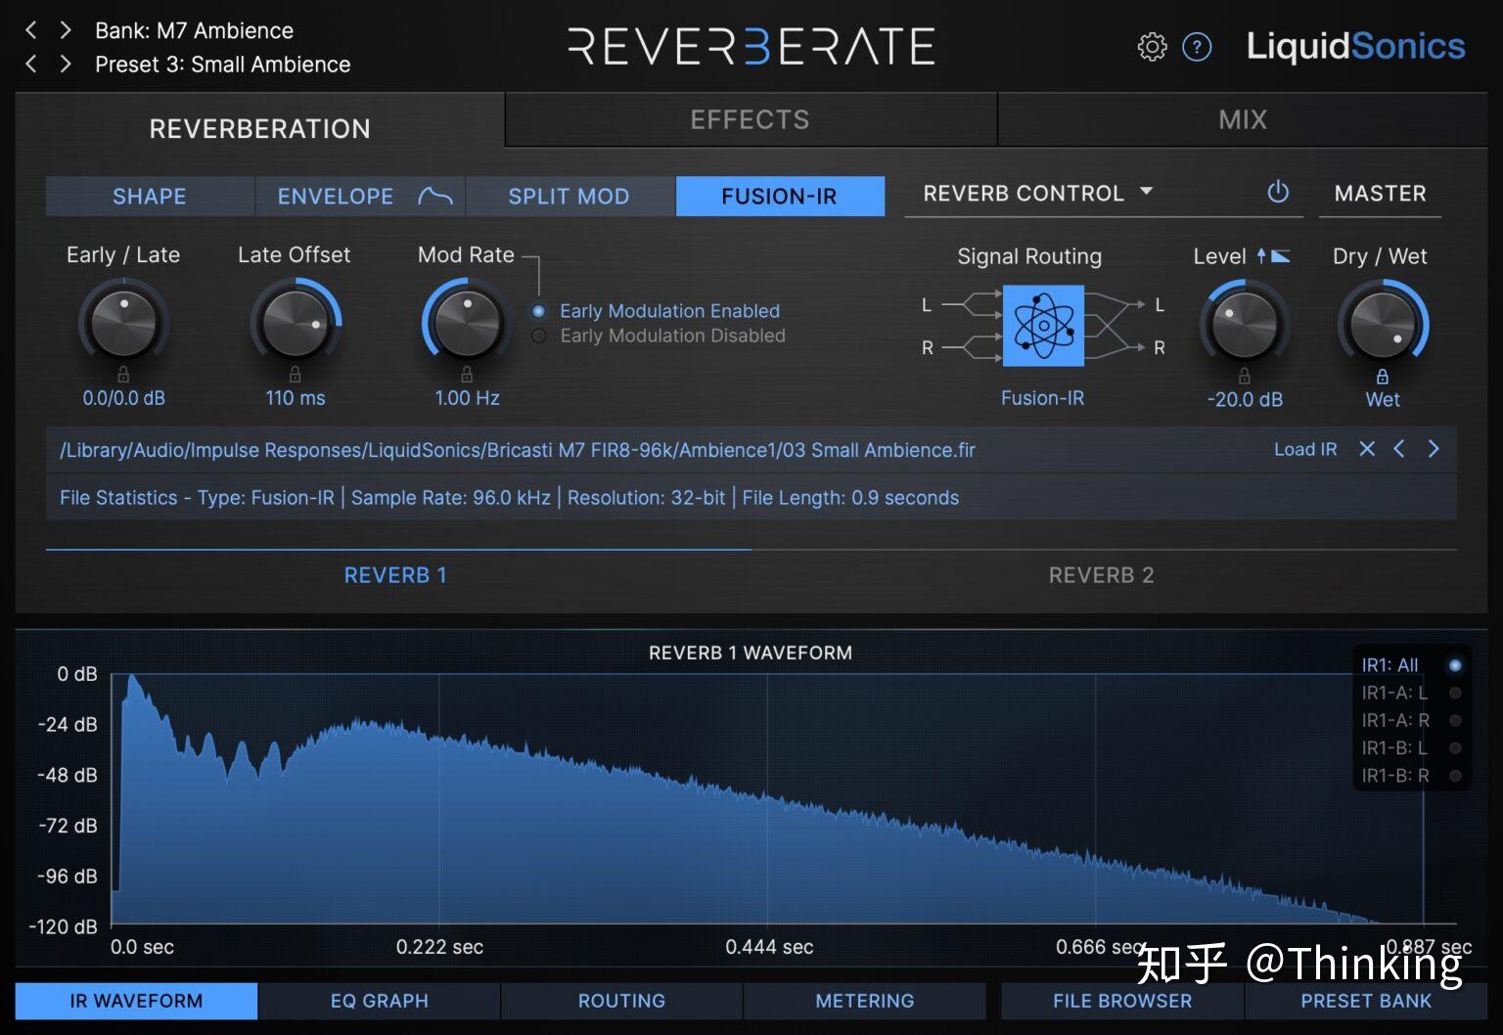Click the next preset arrow beside Preset 3
Image resolution: width=1503 pixels, height=1035 pixels.
click(66, 64)
